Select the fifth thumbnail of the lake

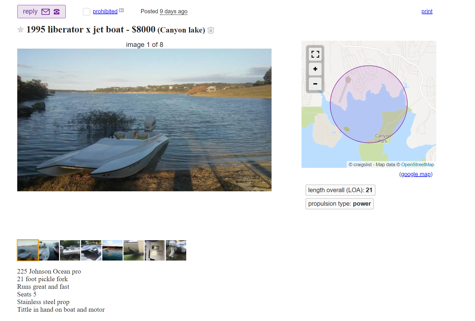click(112, 250)
